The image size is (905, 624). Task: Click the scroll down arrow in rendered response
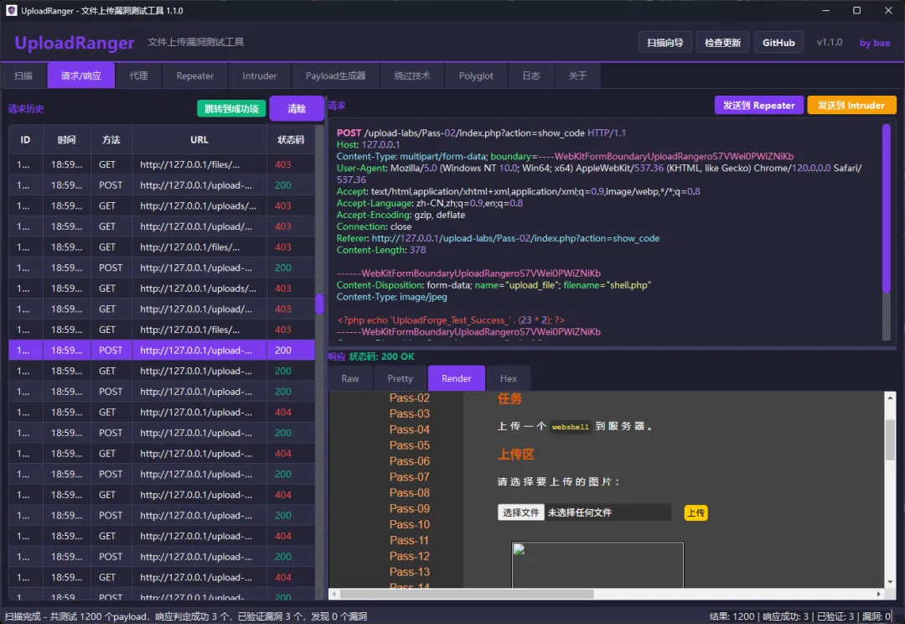tap(890, 582)
